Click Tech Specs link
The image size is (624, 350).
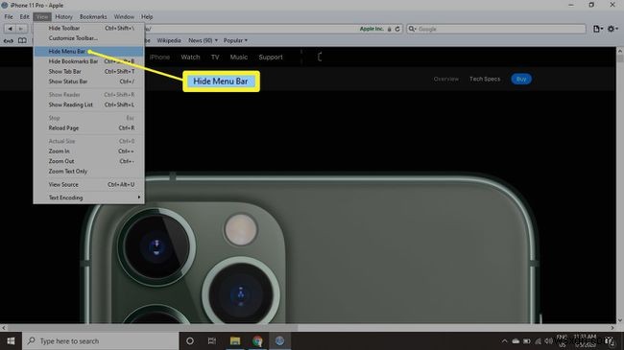[x=485, y=79]
